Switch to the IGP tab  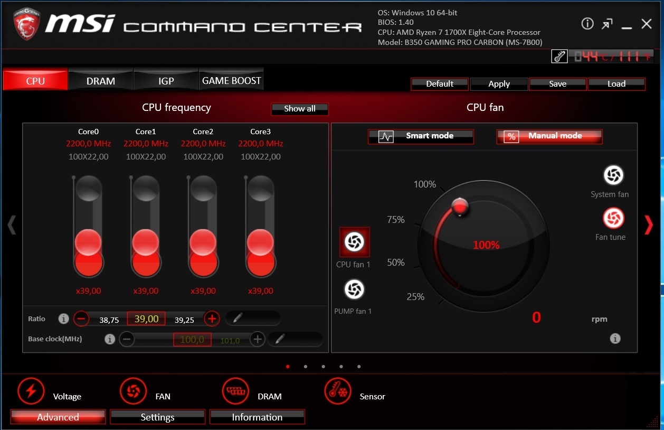click(x=166, y=80)
